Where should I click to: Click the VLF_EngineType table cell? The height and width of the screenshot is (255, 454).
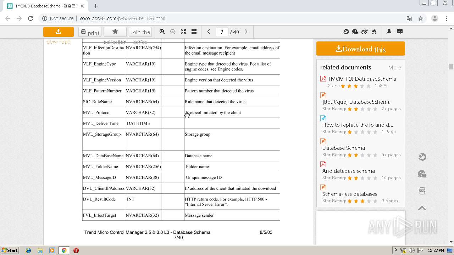tap(104, 66)
